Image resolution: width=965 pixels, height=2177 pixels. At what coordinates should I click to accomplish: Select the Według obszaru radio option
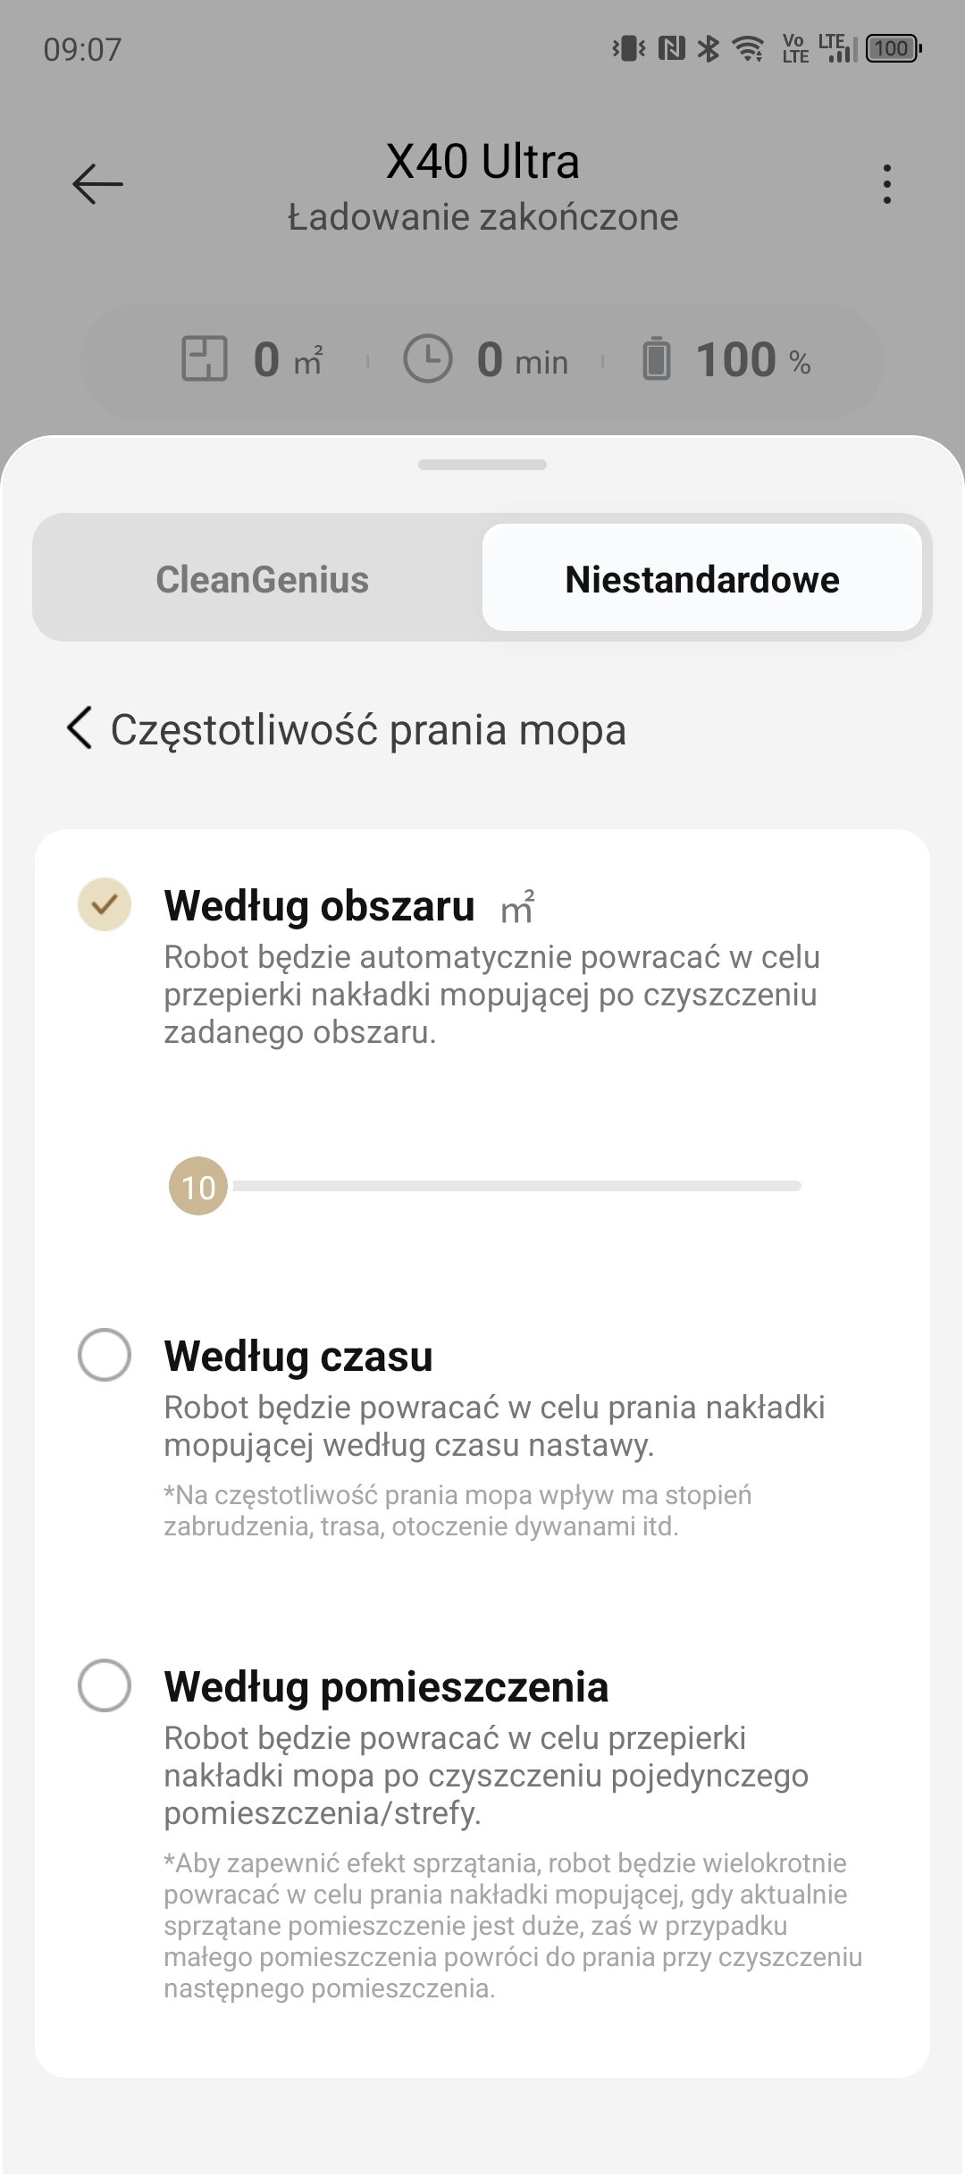[105, 904]
